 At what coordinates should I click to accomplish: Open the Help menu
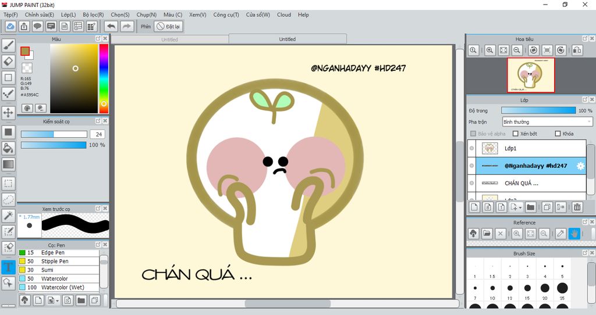(303, 15)
